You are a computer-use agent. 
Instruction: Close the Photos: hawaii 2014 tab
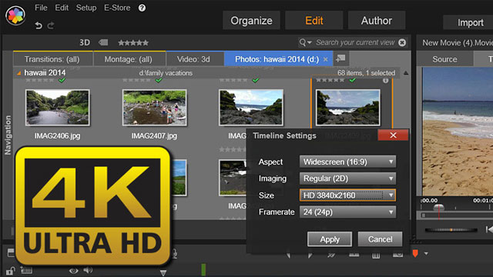326,59
